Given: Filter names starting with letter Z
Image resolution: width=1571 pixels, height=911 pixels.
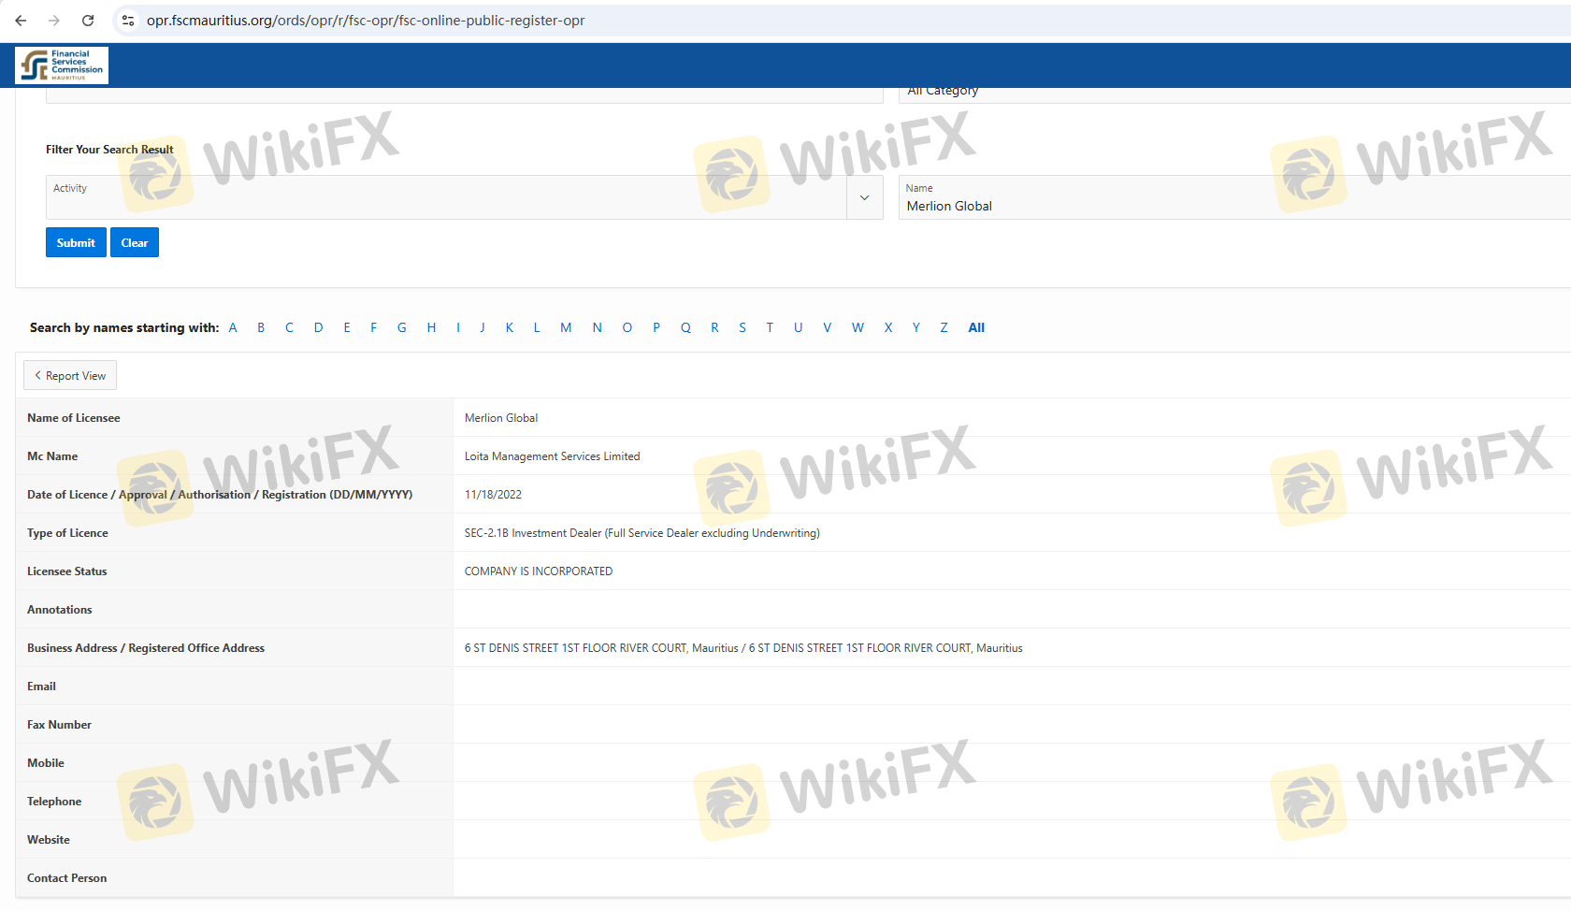Looking at the screenshot, I should click(944, 327).
